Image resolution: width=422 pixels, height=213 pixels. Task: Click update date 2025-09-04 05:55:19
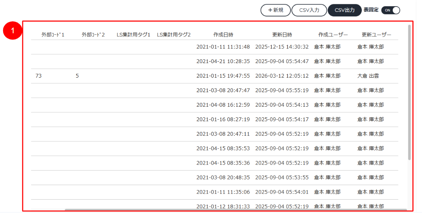pyautogui.click(x=282, y=90)
